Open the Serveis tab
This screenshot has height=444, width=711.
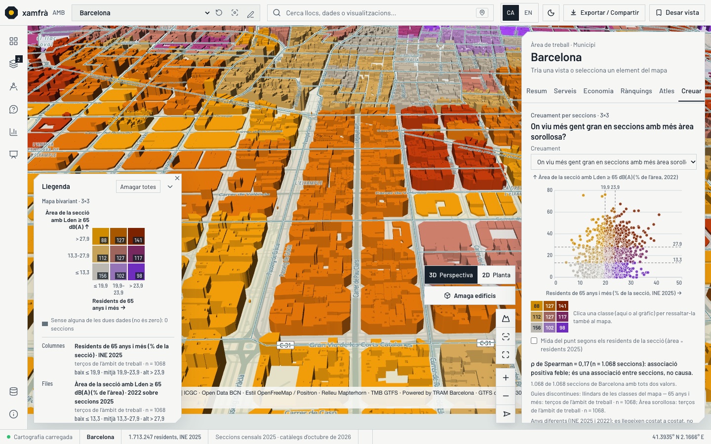coord(565,91)
